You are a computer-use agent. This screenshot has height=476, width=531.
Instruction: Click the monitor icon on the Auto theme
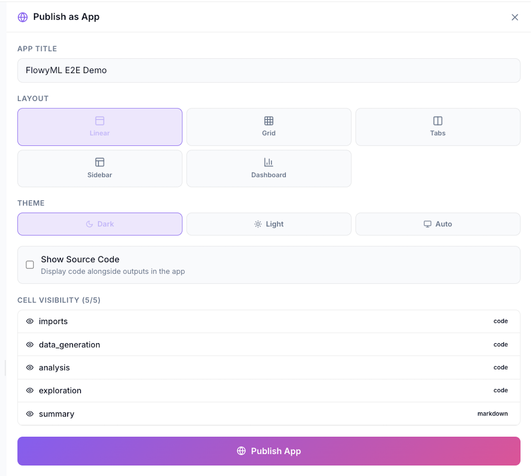tap(427, 224)
